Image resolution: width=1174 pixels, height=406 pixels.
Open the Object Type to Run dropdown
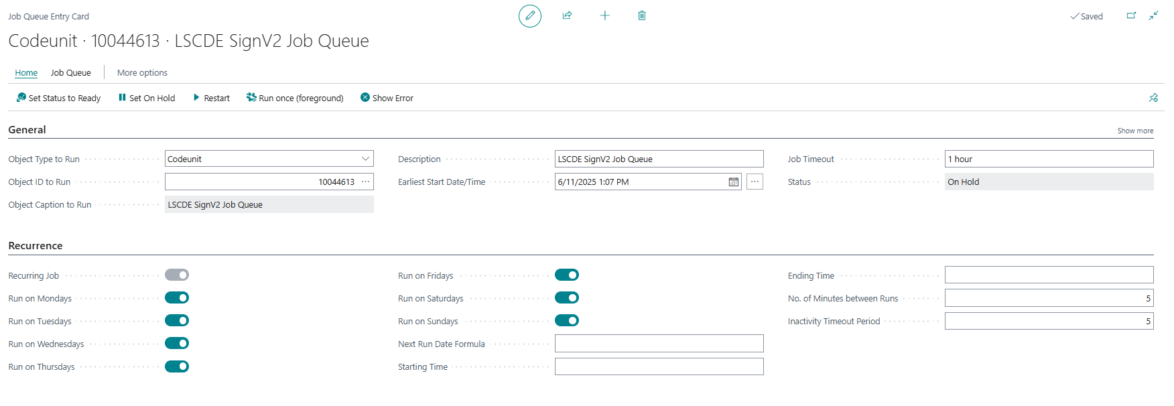(365, 159)
